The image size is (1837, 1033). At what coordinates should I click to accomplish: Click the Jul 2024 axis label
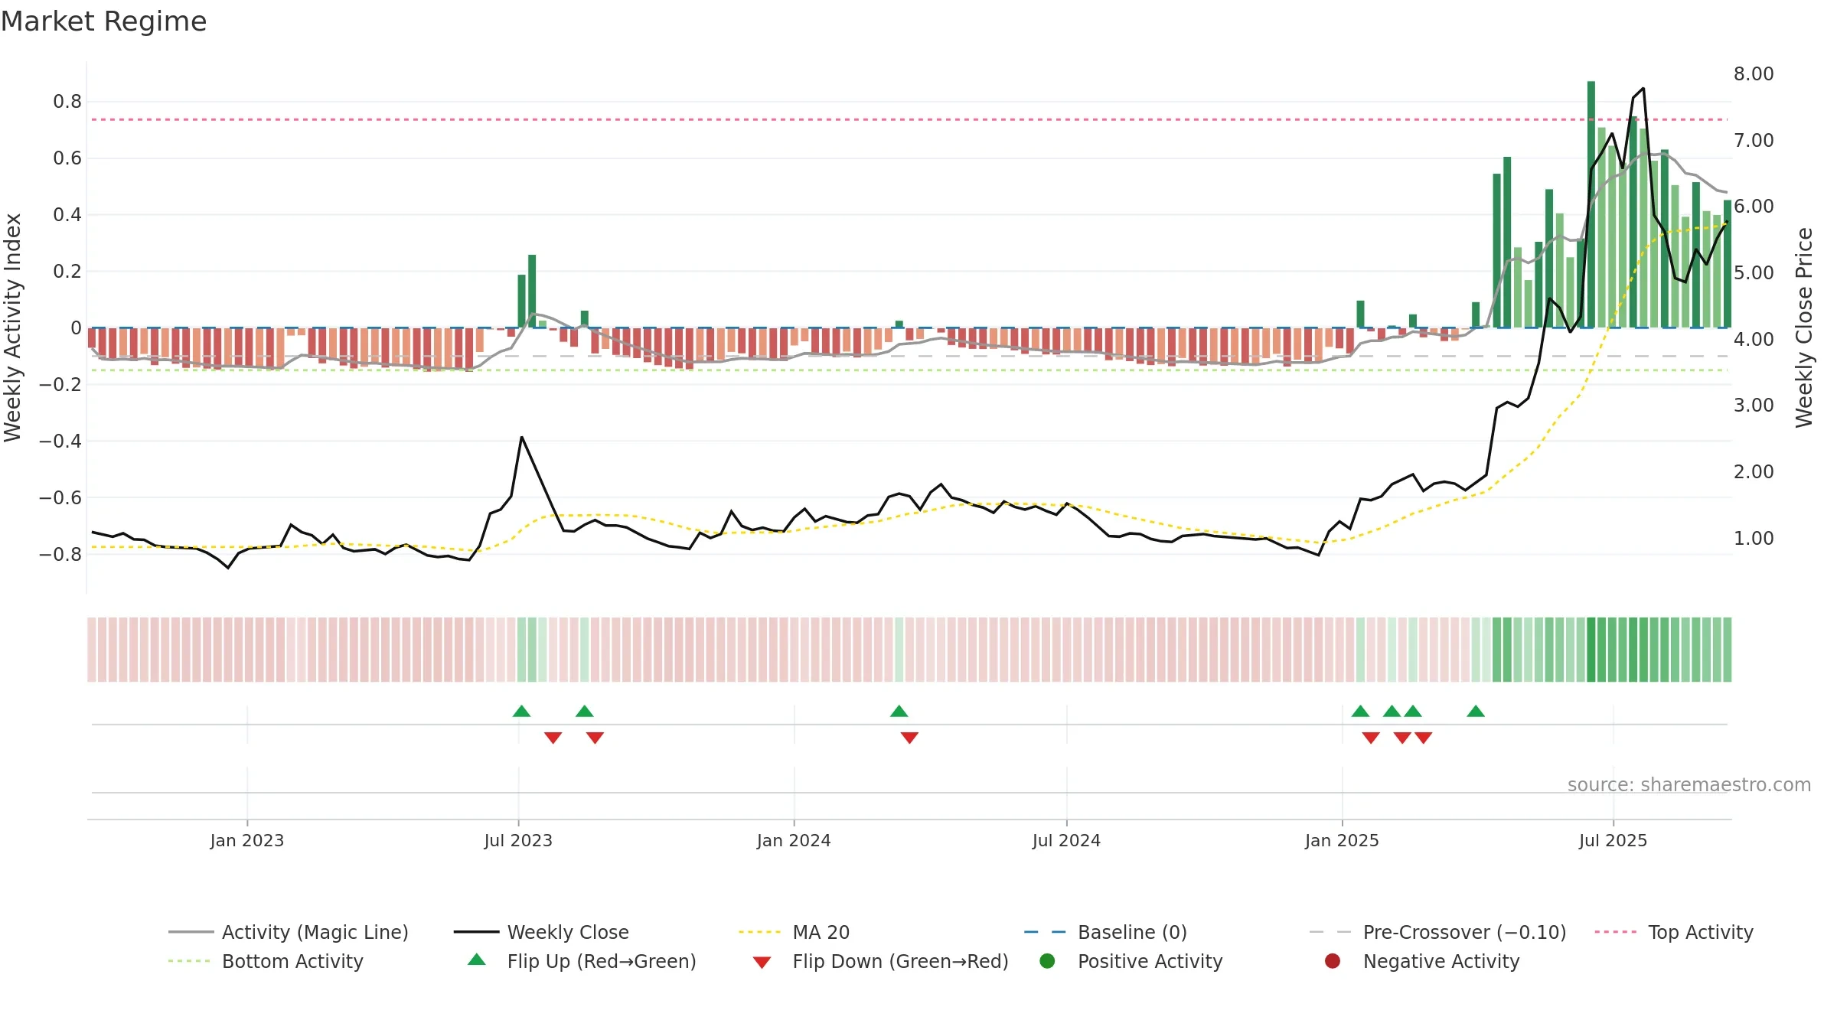(1066, 840)
